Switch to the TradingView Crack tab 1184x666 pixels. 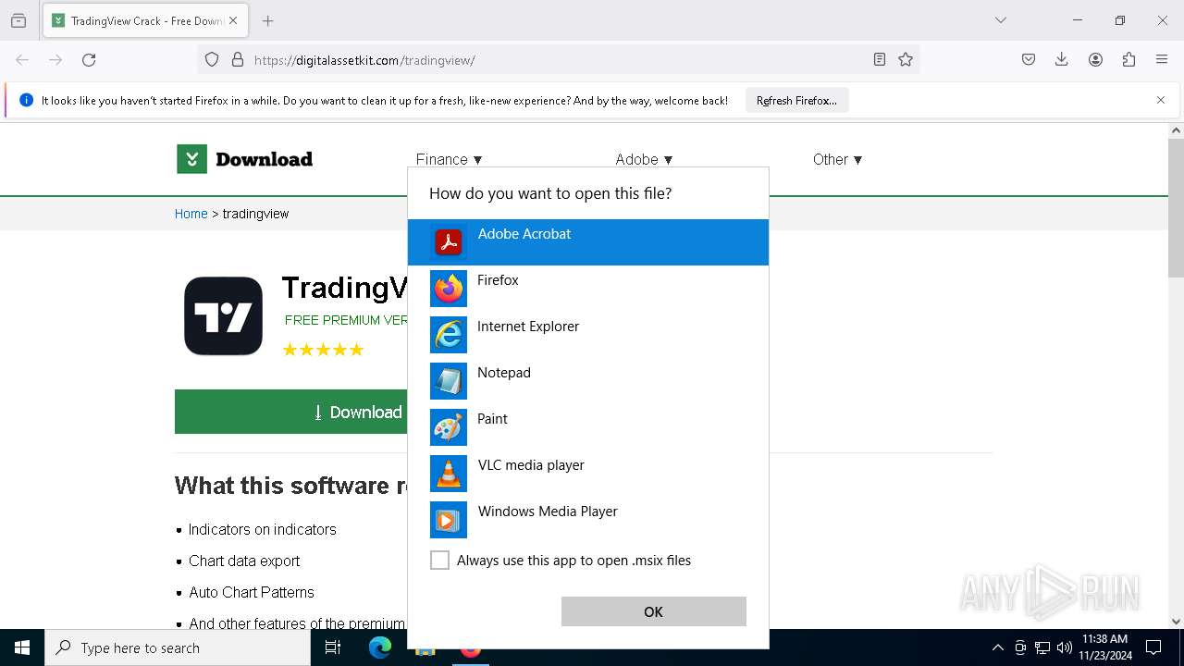pos(145,20)
